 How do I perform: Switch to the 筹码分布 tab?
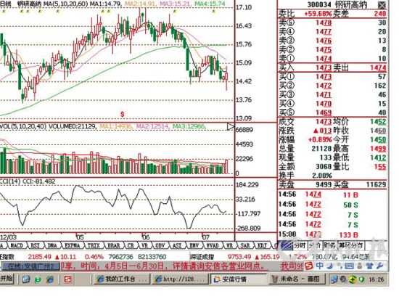350,245
